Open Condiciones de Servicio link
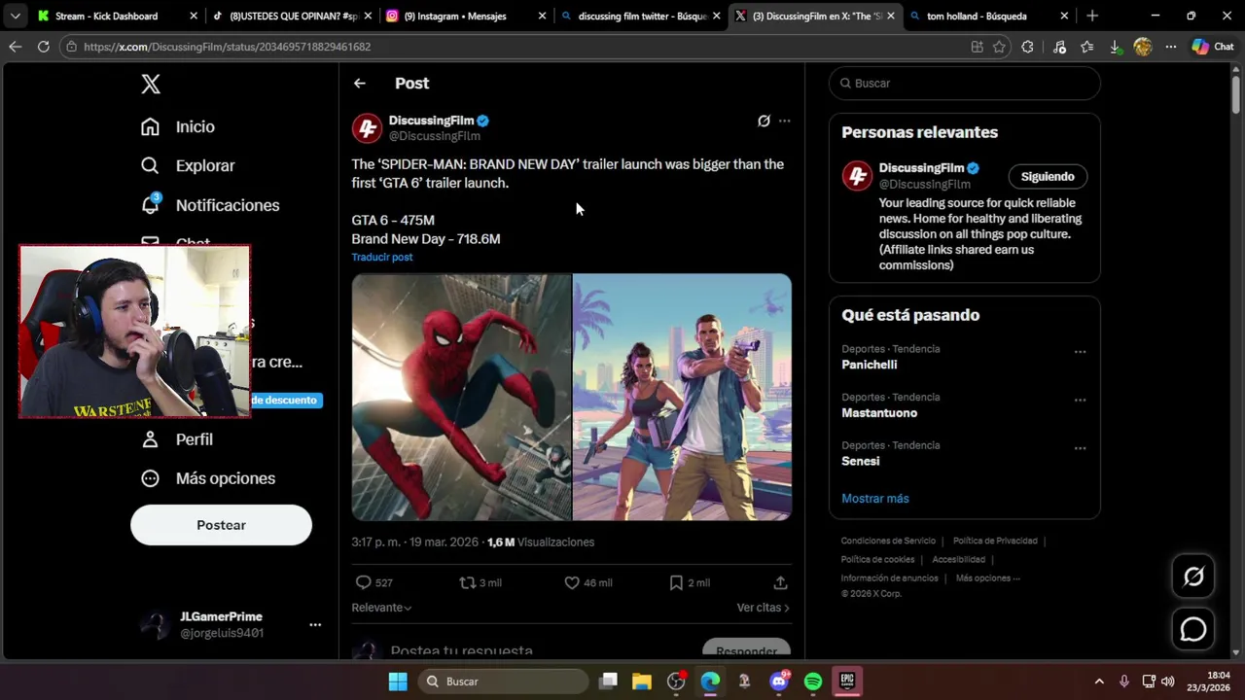 (x=888, y=541)
